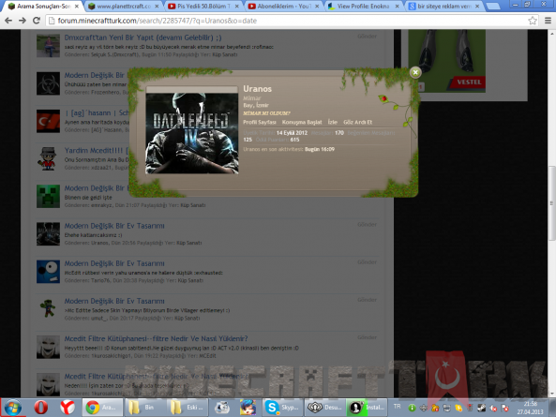Launch Opera from the taskbar
The height and width of the screenshot is (417, 556).
[x=40, y=408]
